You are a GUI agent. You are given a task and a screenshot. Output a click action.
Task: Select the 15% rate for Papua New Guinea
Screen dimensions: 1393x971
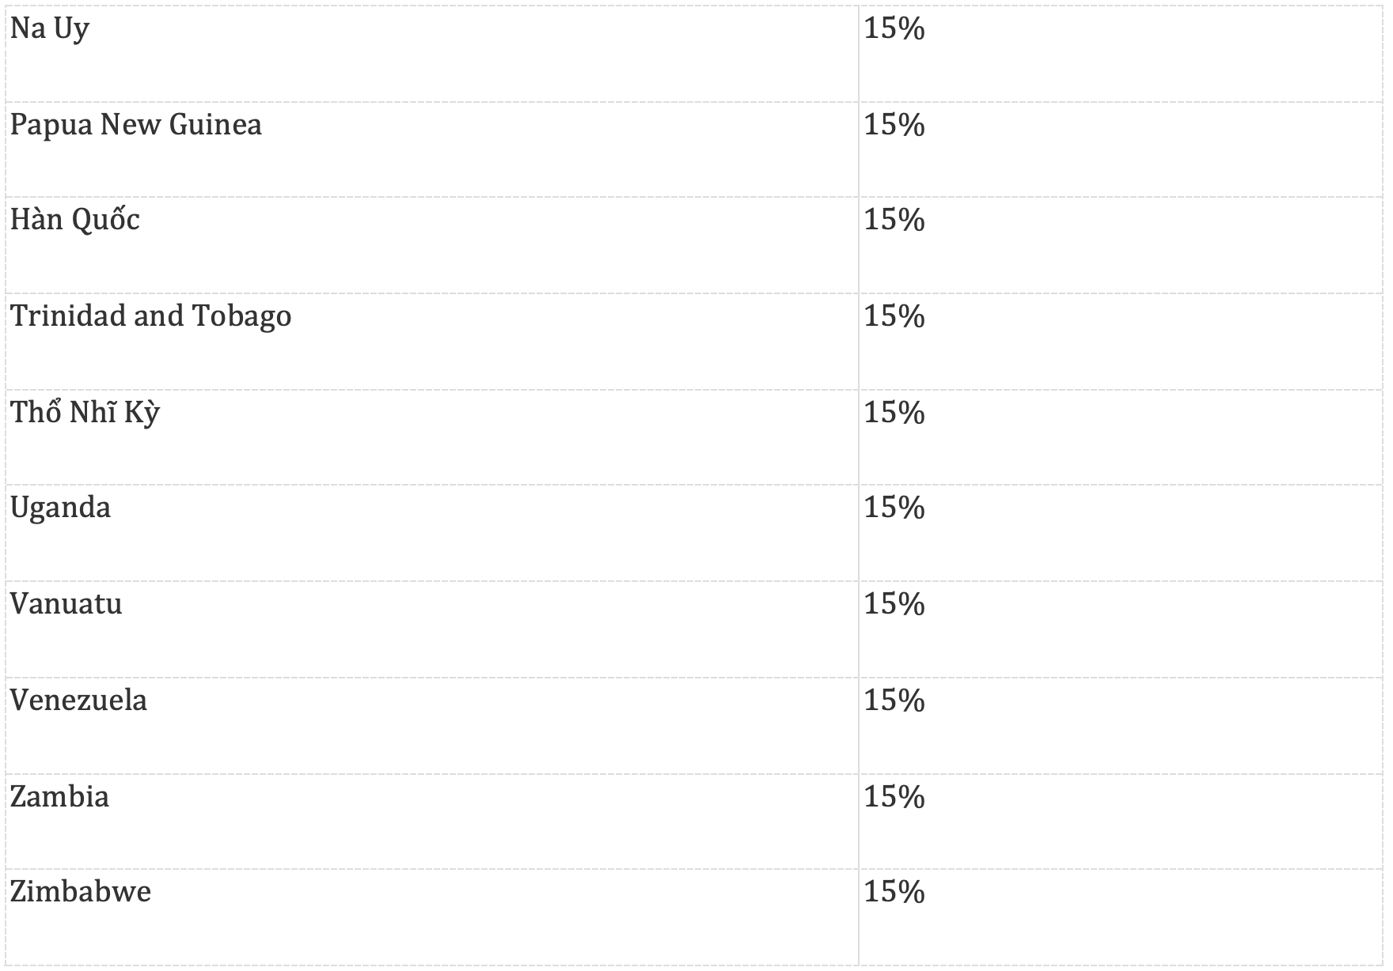point(894,125)
